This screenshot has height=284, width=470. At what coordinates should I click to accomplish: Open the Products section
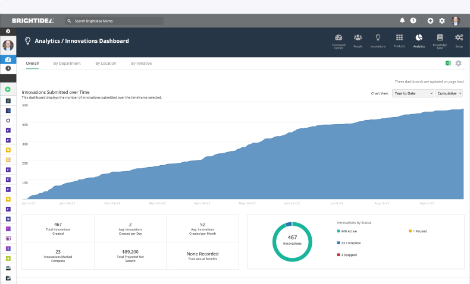click(x=399, y=41)
